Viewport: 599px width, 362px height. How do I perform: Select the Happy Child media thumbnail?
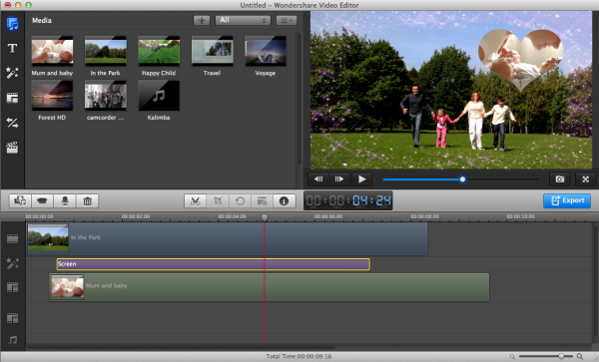tap(159, 51)
